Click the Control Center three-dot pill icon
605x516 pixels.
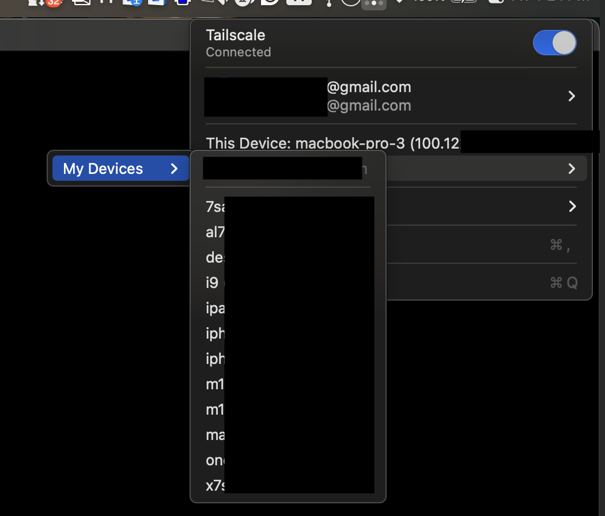tap(373, 4)
